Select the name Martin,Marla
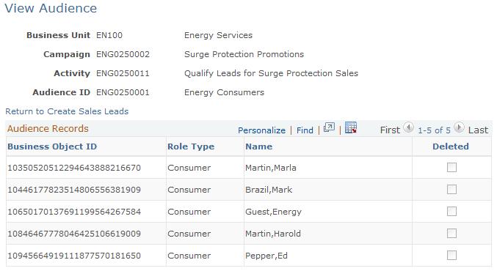 pos(271,168)
